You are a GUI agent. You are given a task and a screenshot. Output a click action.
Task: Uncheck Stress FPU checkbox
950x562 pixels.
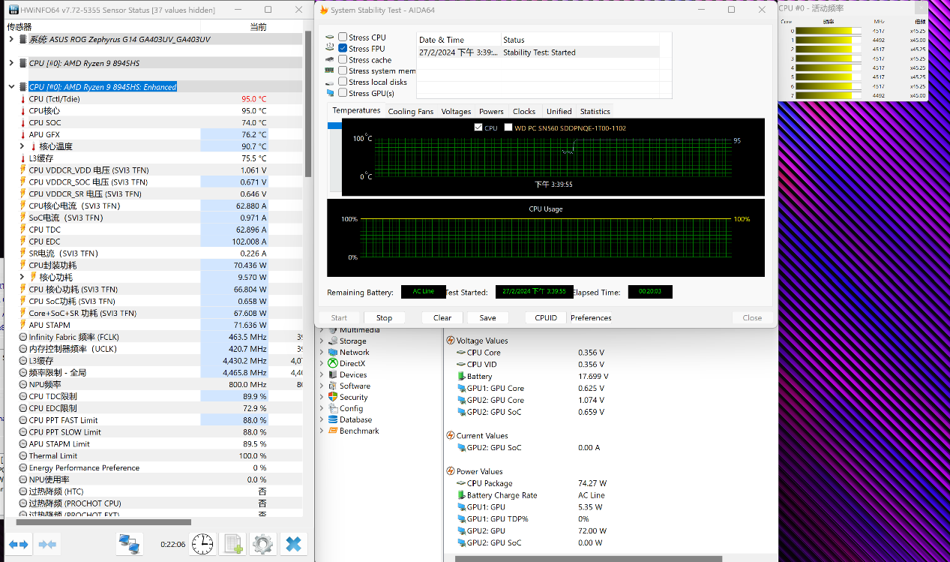tap(343, 48)
